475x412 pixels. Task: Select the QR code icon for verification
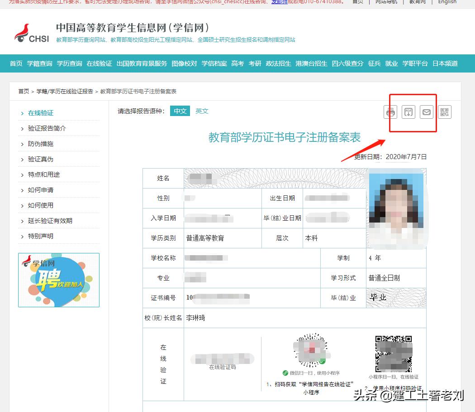[445, 112]
